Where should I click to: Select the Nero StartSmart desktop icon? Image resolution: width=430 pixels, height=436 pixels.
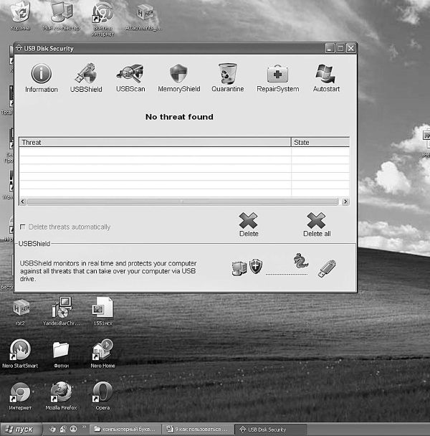tap(19, 352)
